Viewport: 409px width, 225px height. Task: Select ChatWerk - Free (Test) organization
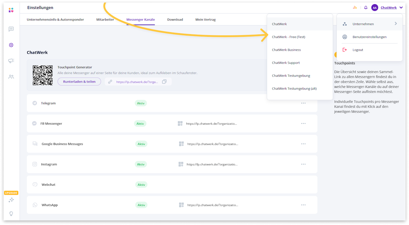[289, 37]
